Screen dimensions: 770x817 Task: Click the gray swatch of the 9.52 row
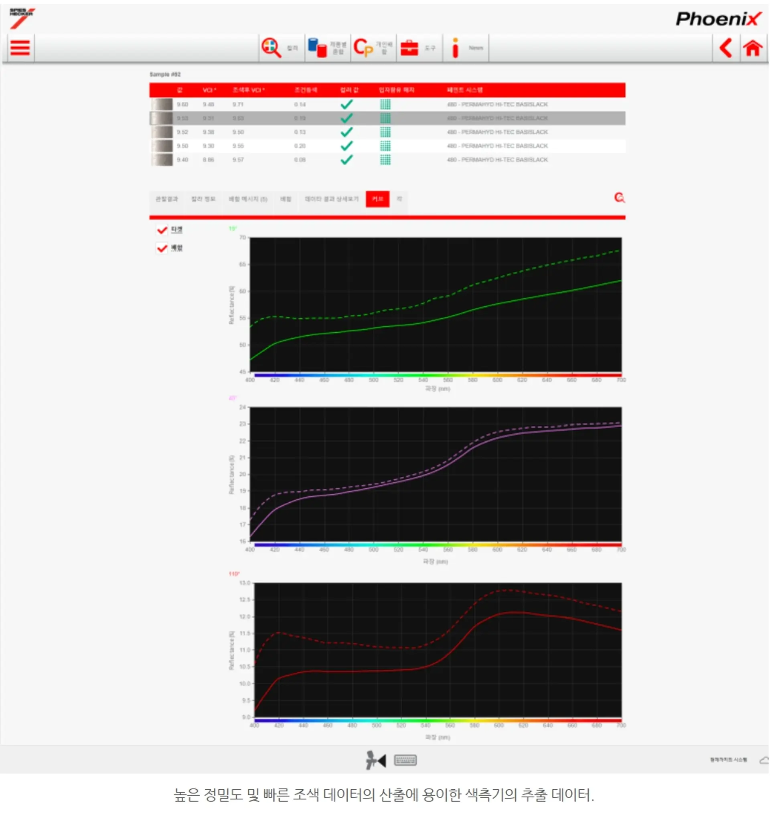pos(162,132)
